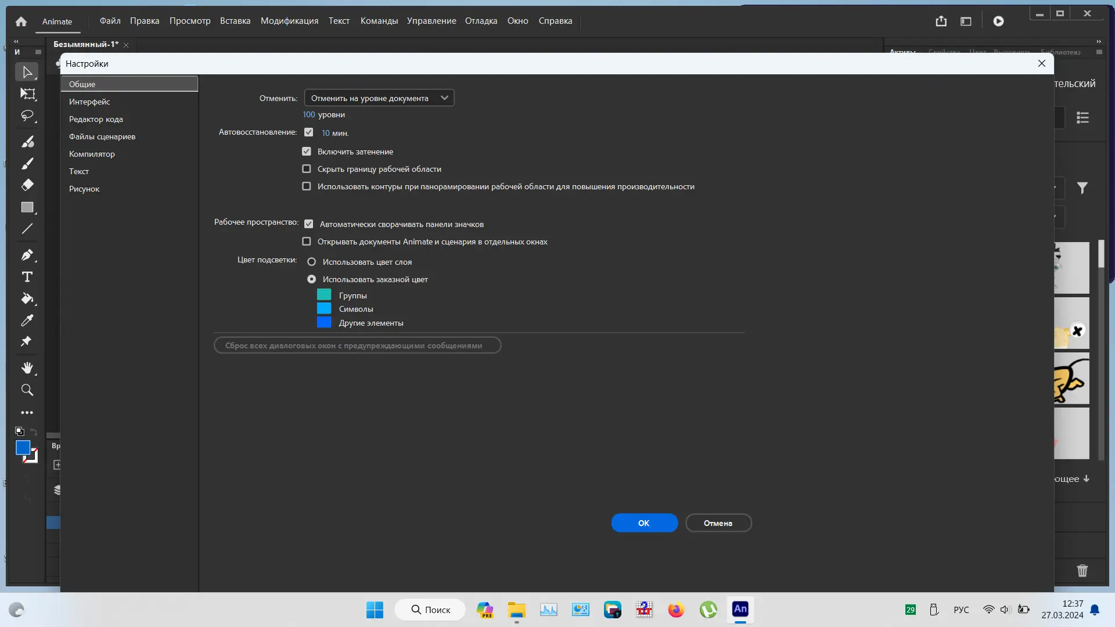This screenshot has height=627, width=1115.
Task: Enable Скрыть границу рабочей области checkbox
Action: (x=307, y=169)
